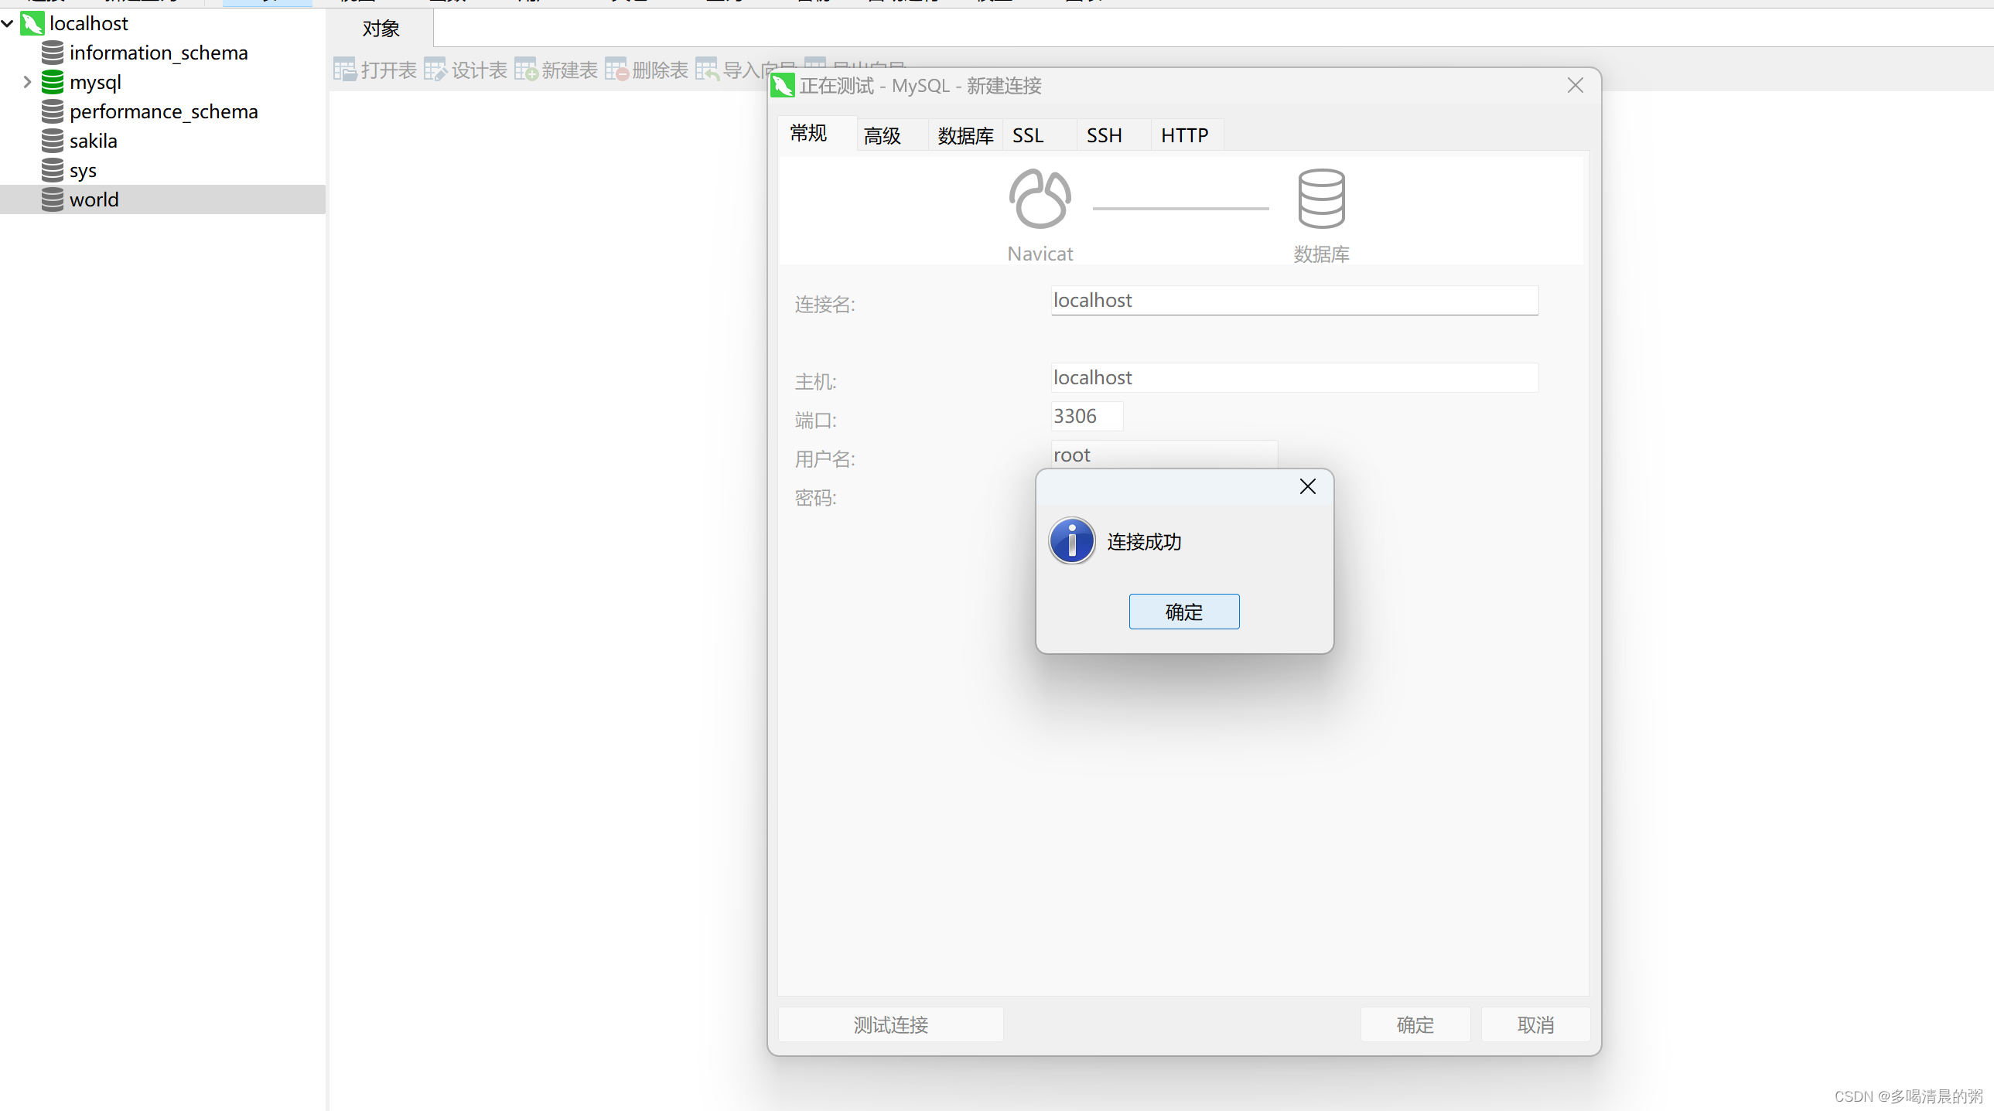1994x1111 pixels.
Task: Click the Delete Table (删除表) toolbar icon
Action: pos(616,70)
